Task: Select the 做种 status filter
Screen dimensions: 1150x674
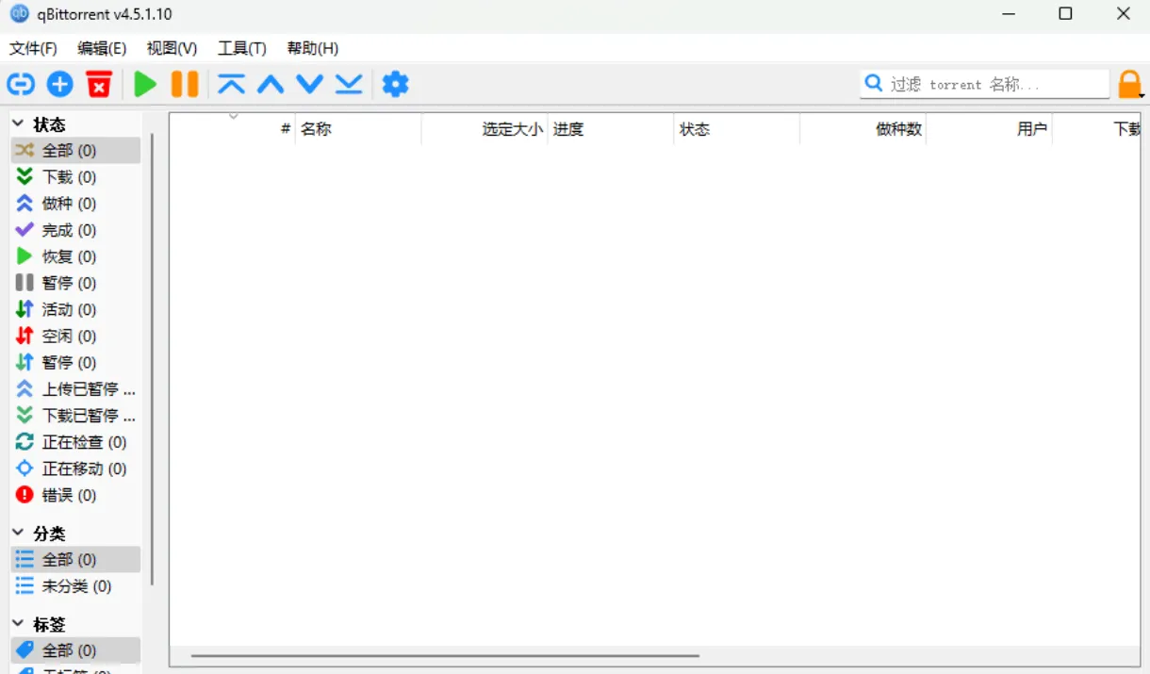Action: click(66, 203)
